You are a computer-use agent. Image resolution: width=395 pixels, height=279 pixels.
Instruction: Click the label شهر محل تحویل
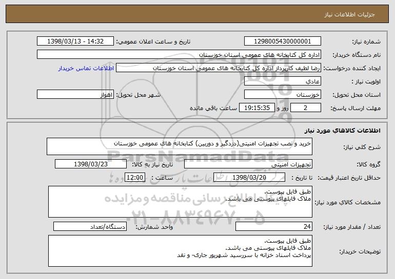[138, 95]
